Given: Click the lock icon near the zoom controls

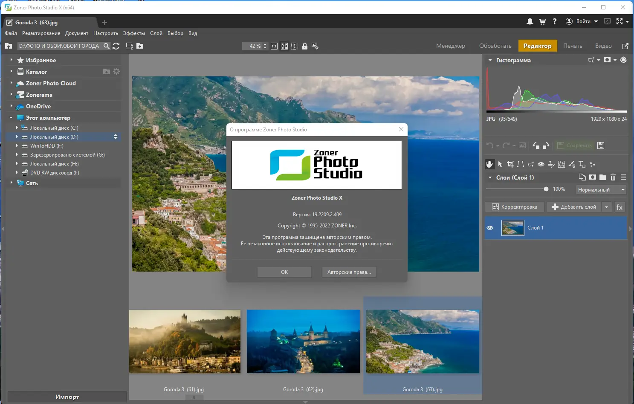Looking at the screenshot, I should (x=305, y=46).
